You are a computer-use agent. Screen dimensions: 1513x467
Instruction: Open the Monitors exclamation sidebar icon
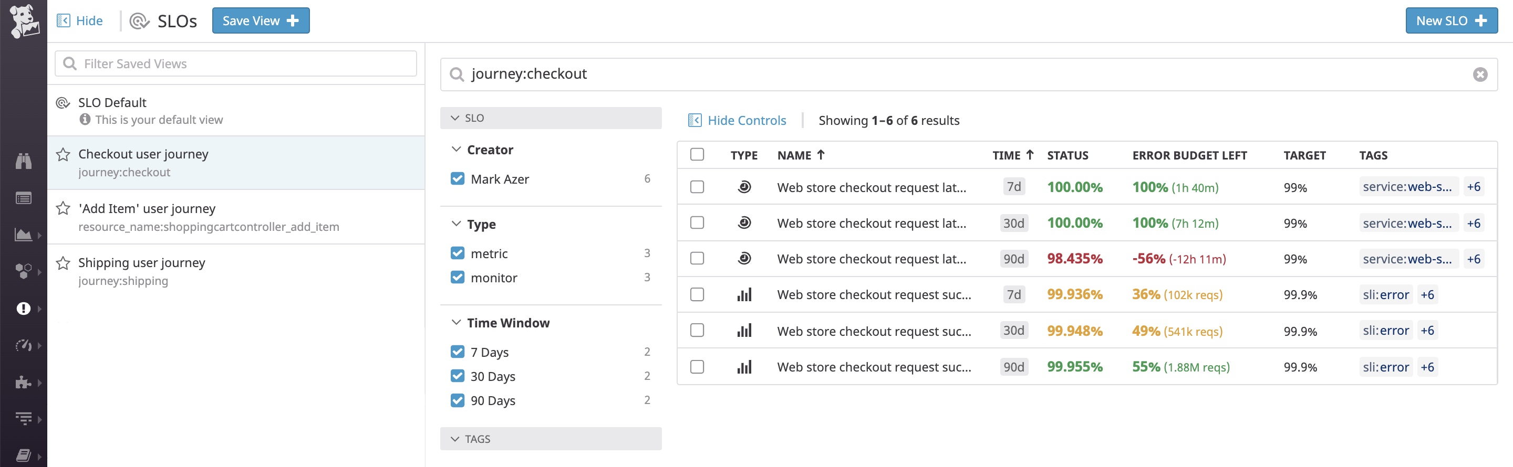[24, 309]
